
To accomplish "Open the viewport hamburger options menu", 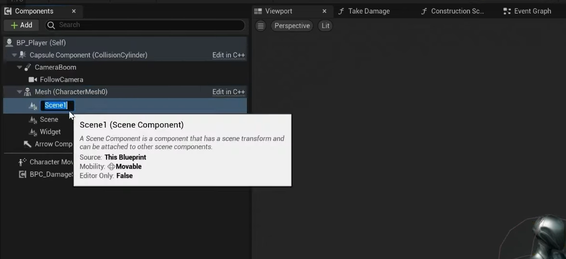I will [260, 26].
